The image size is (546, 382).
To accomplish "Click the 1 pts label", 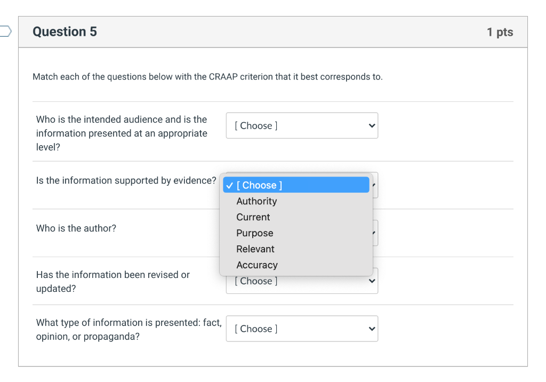I will coord(500,32).
